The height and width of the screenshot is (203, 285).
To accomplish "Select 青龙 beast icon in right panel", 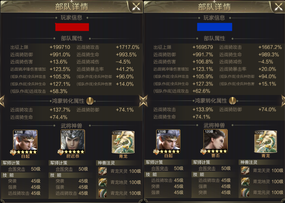I will 266,142.
